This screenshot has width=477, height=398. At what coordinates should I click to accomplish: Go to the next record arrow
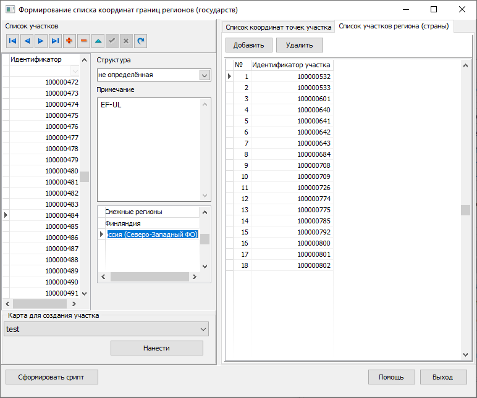41,41
